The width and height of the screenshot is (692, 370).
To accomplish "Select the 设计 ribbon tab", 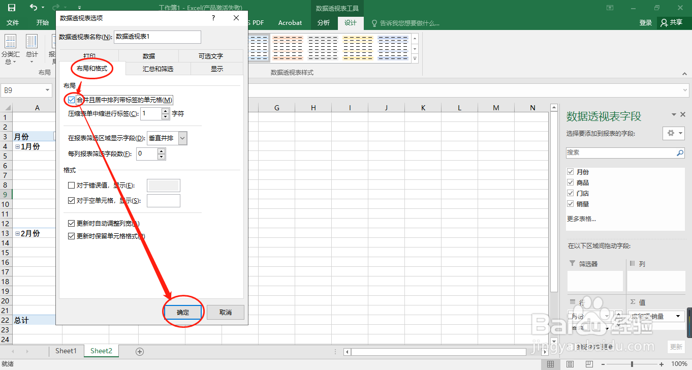I will point(351,23).
